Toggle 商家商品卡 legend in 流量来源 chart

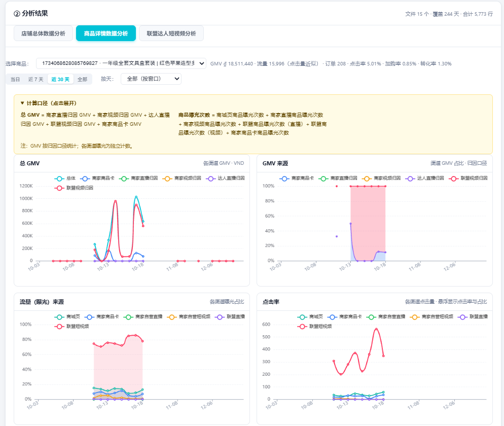pos(101,317)
